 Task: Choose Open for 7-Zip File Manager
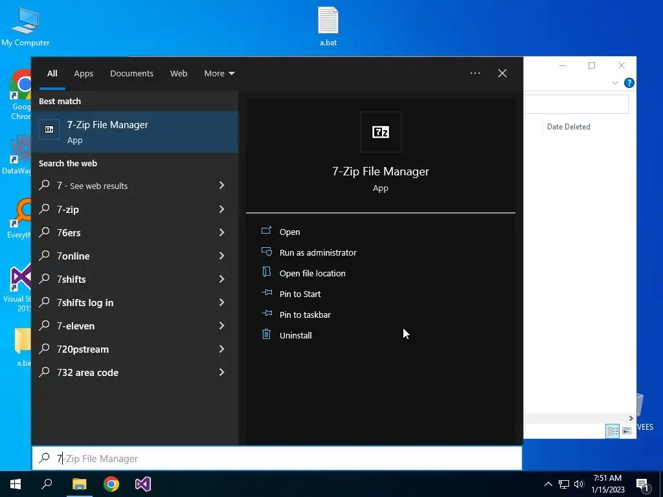289,232
